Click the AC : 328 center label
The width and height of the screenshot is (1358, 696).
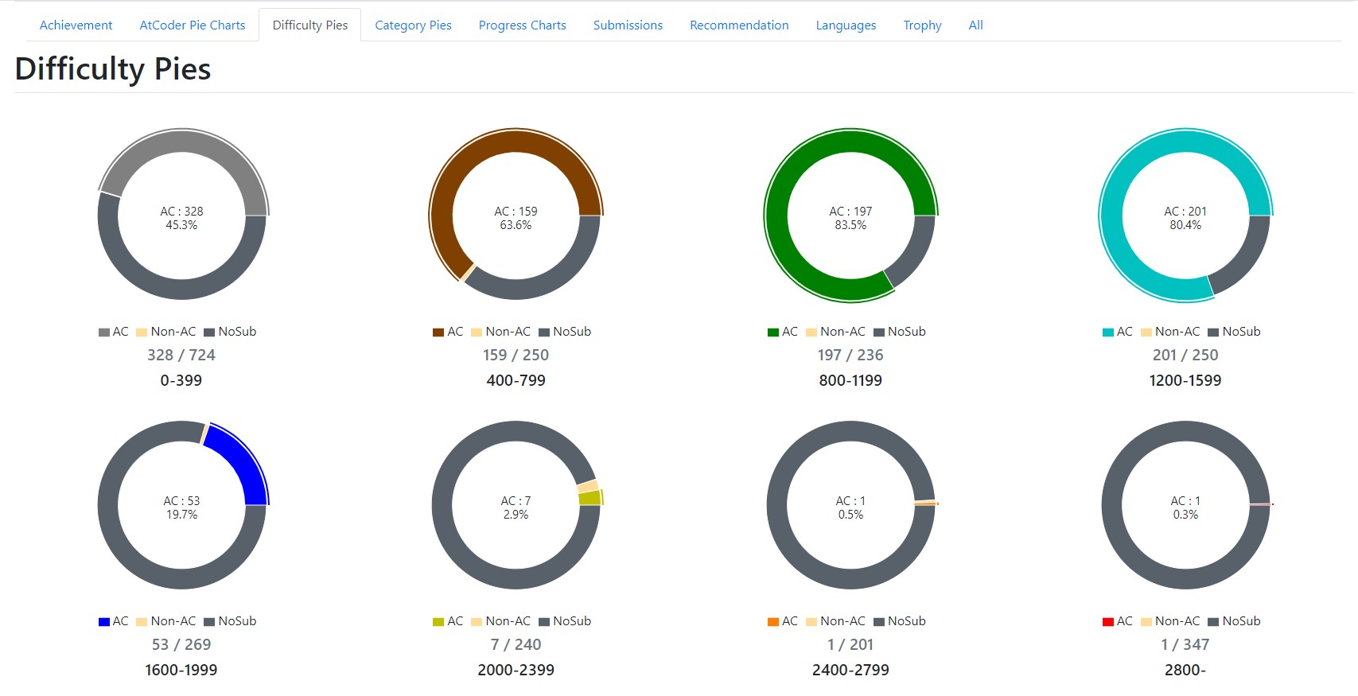181,212
